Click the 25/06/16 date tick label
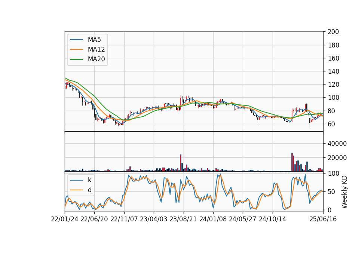This screenshot has width=359, height=258. click(x=323, y=219)
